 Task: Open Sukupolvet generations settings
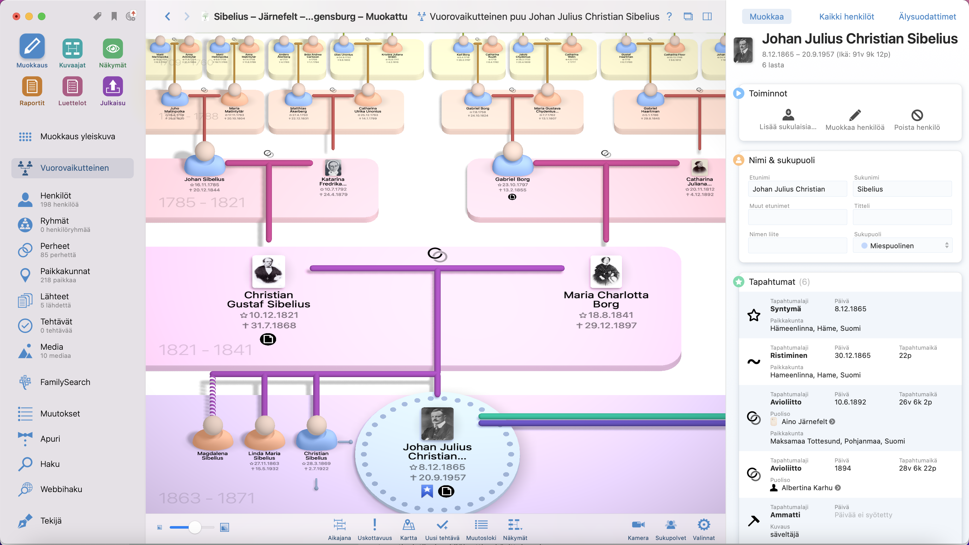670,525
